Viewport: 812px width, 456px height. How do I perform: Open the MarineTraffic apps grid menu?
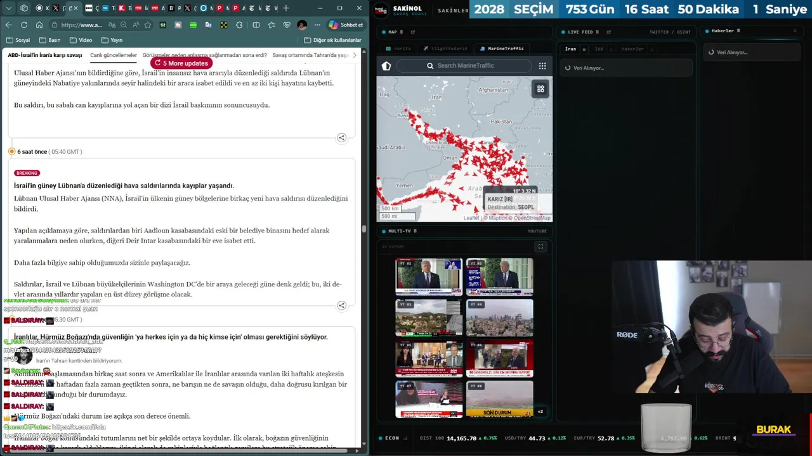click(542, 66)
